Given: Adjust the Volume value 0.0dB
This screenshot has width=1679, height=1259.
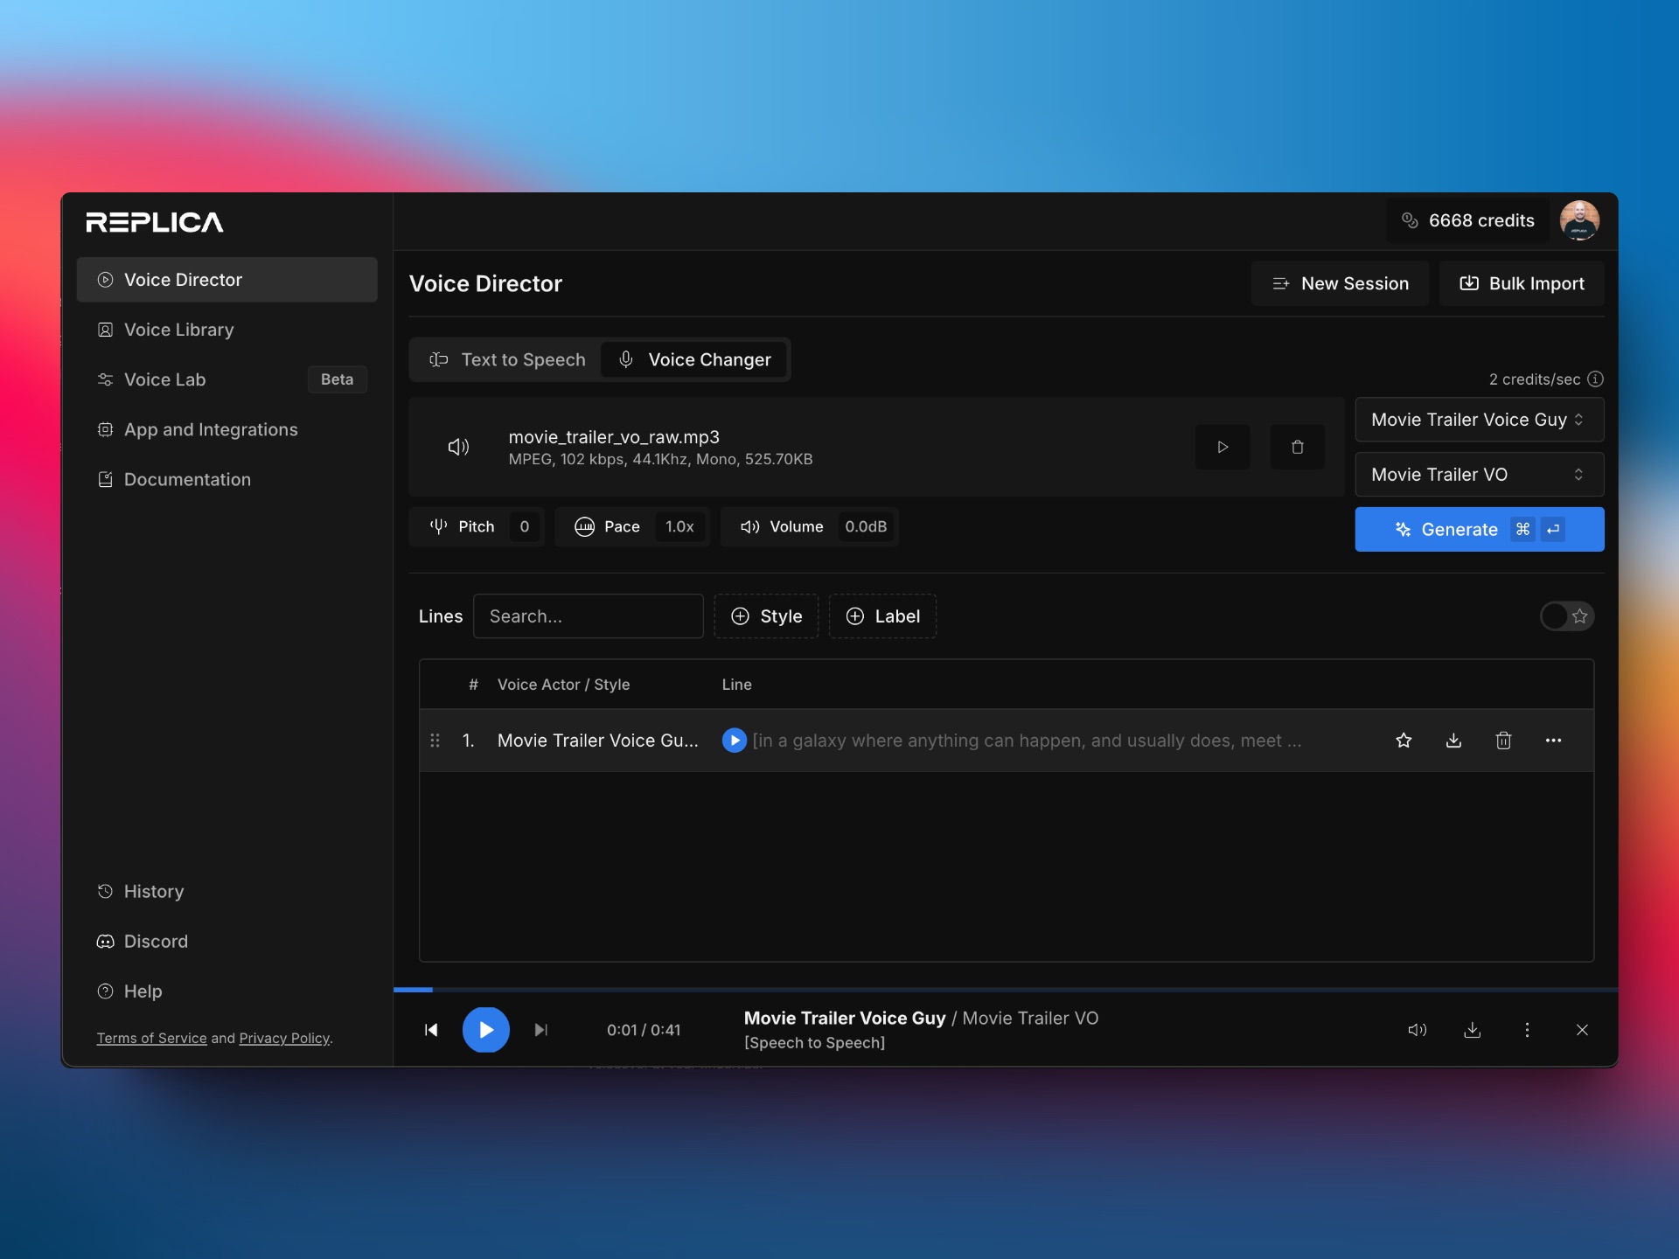Looking at the screenshot, I should click(866, 526).
